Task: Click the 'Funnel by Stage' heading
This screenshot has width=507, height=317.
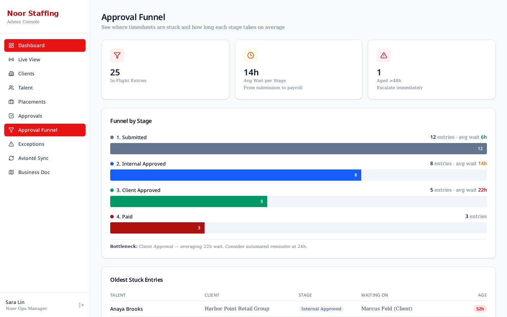Action: coord(131,121)
